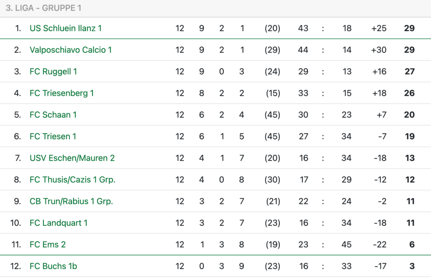Open USV Eschen/Mauren 2 team page
This screenshot has height=278, width=431.
point(72,158)
